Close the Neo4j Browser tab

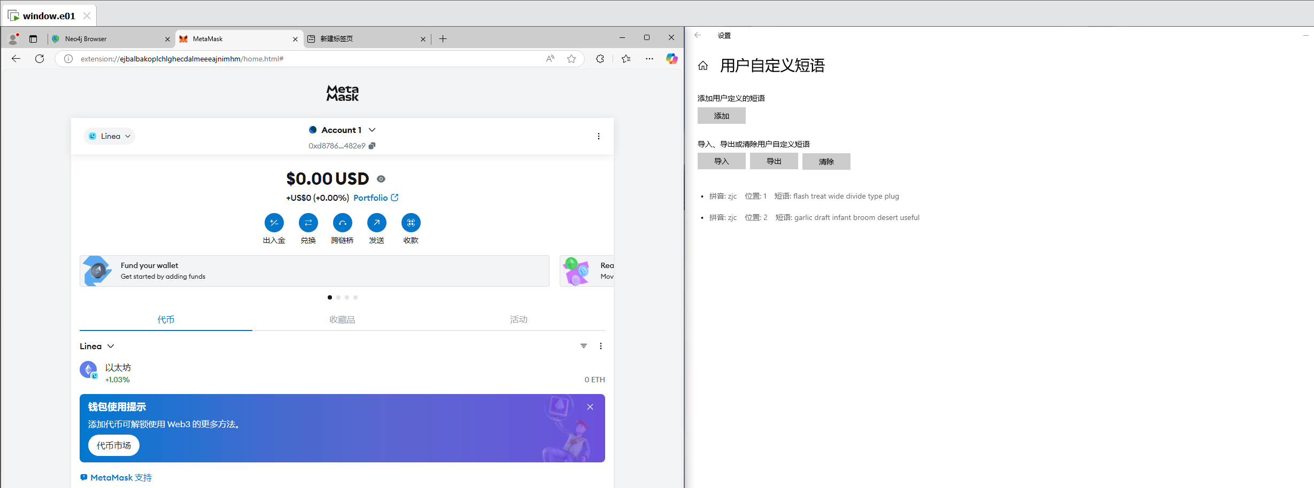(167, 39)
